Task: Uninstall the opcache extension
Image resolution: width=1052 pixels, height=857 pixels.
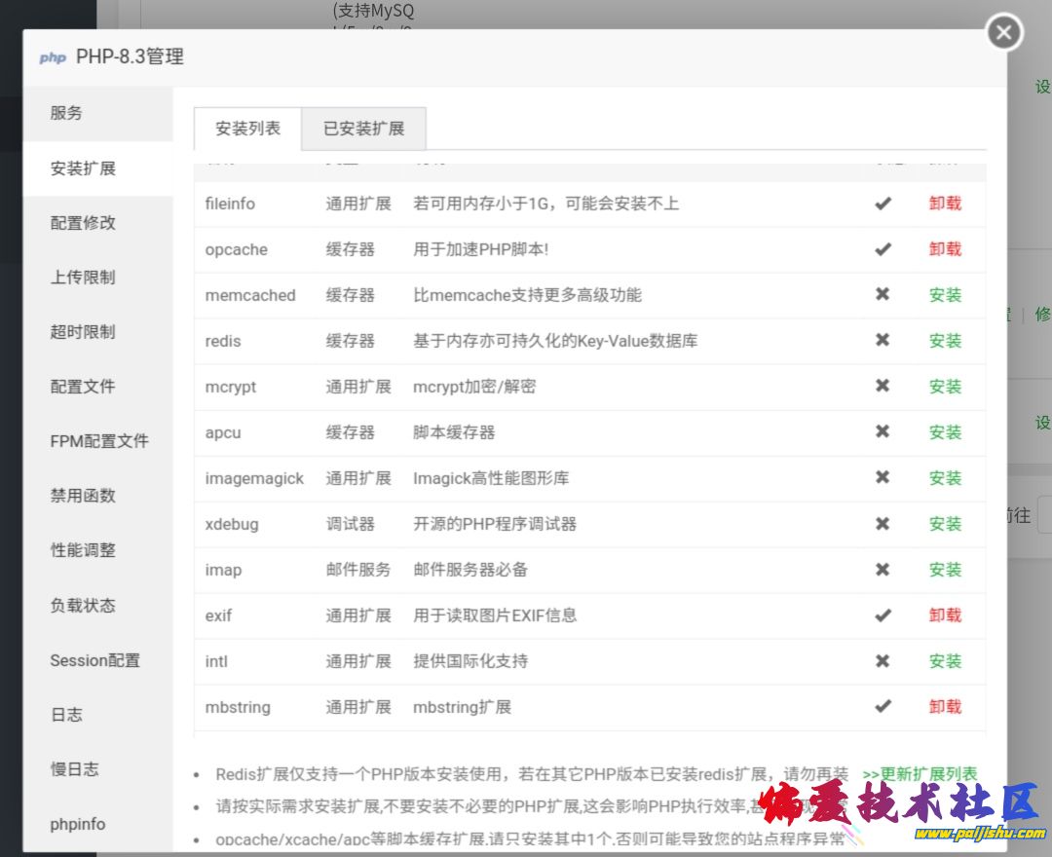Action: (945, 248)
